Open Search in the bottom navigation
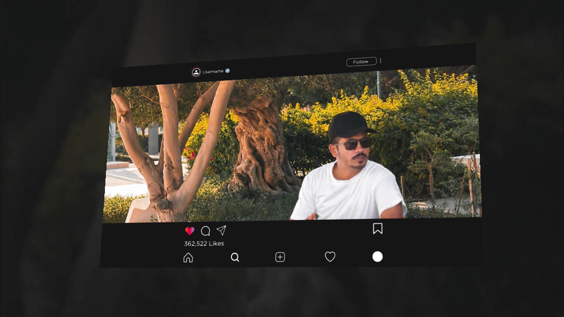 [x=235, y=257]
